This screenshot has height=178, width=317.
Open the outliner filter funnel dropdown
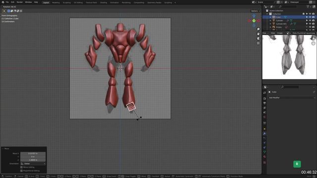tap(309, 6)
